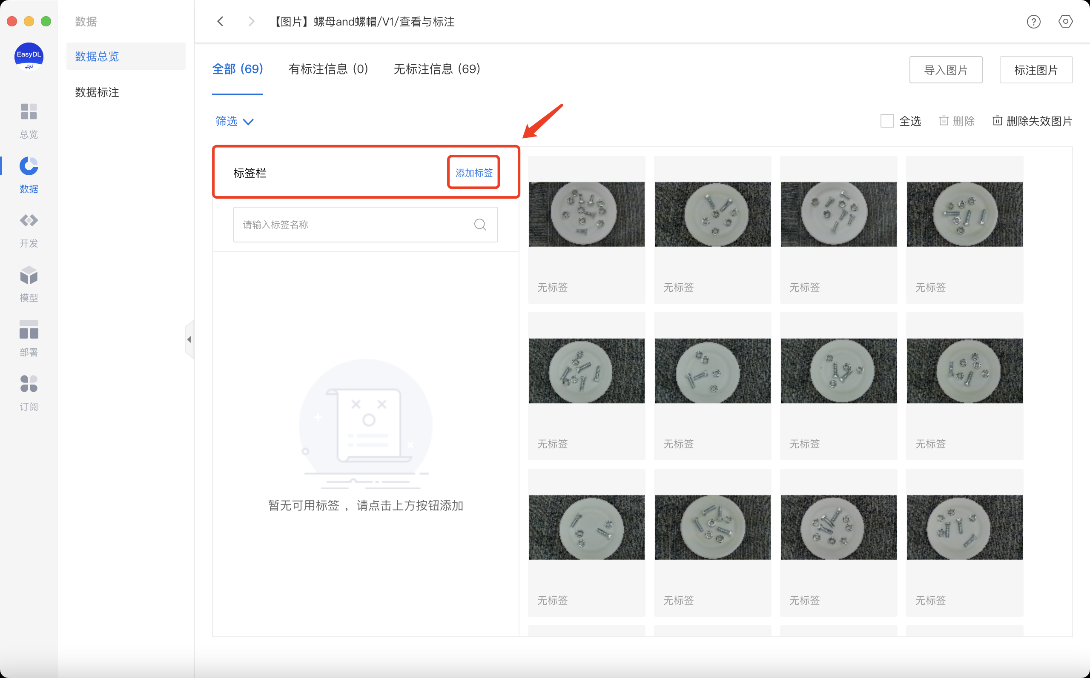This screenshot has height=678, width=1090.
Task: Click the EasyDL logo
Action: 29,57
